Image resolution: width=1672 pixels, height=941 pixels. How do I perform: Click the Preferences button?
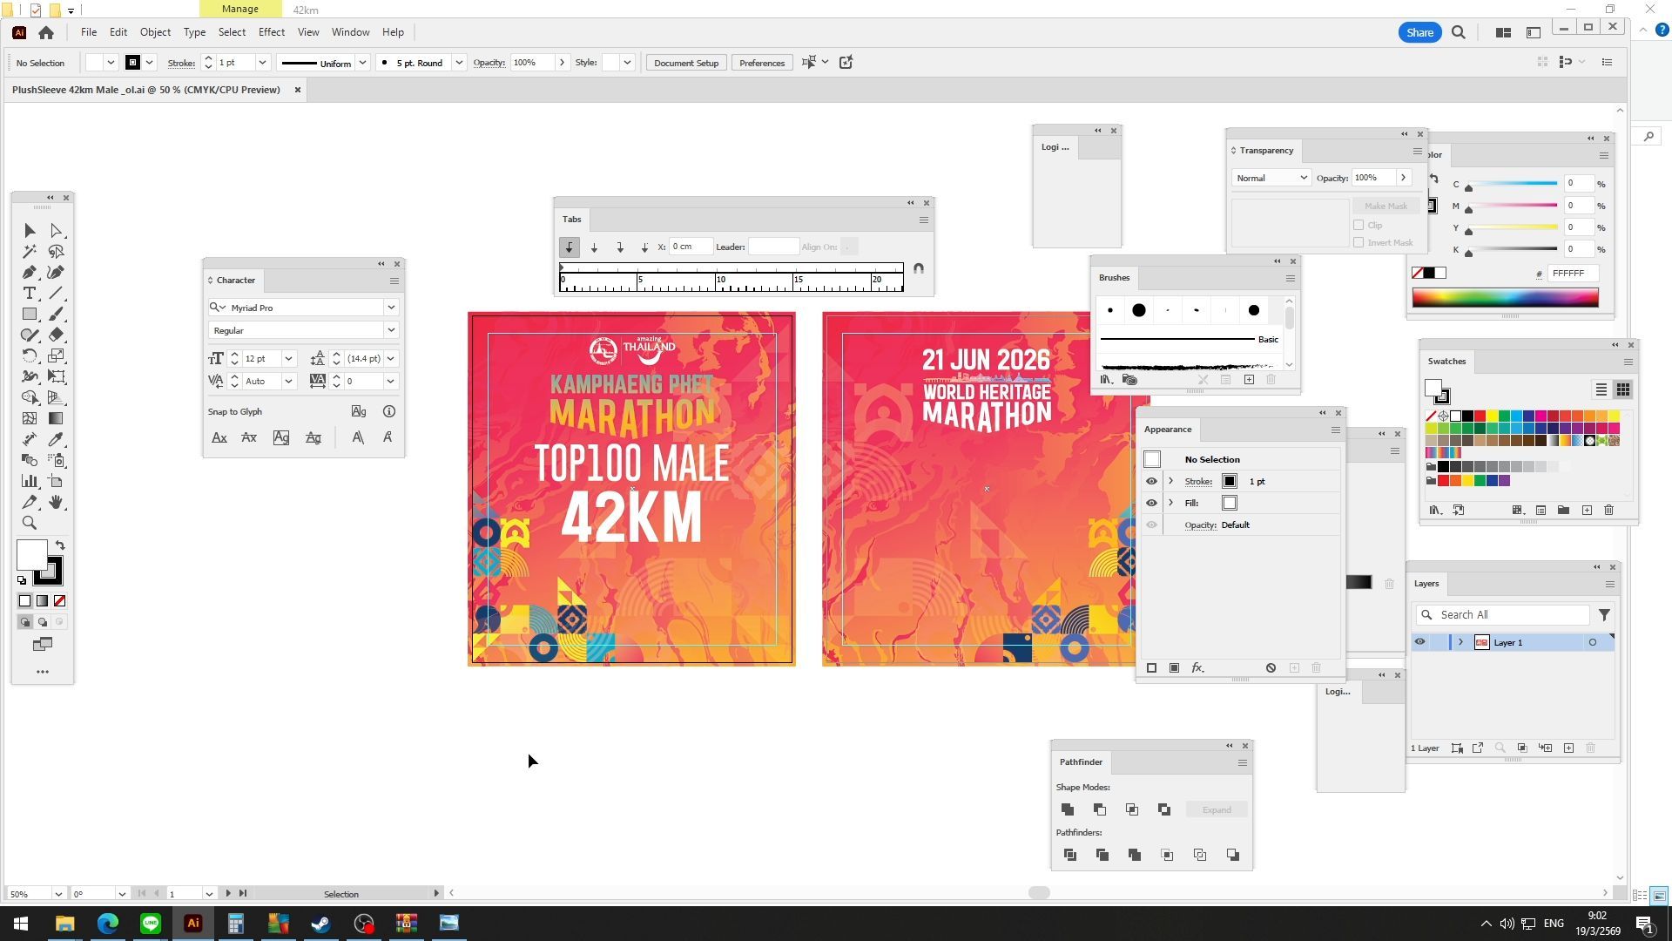coord(762,63)
